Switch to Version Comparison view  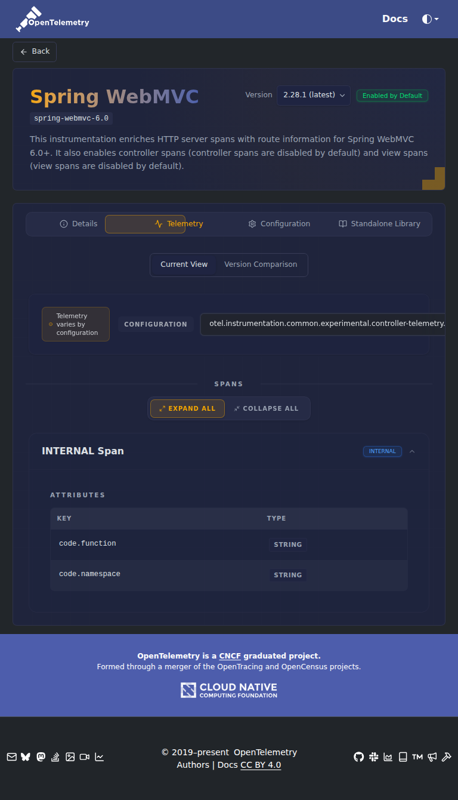click(261, 264)
